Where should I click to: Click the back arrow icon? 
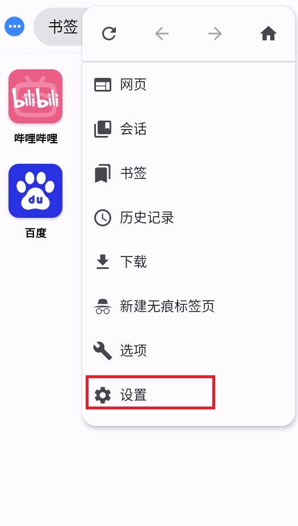(162, 34)
